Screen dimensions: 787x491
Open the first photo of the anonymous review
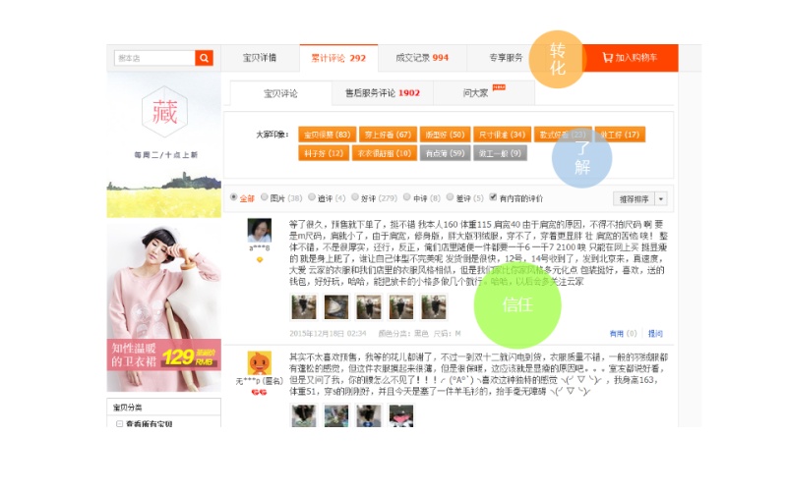tap(304, 415)
